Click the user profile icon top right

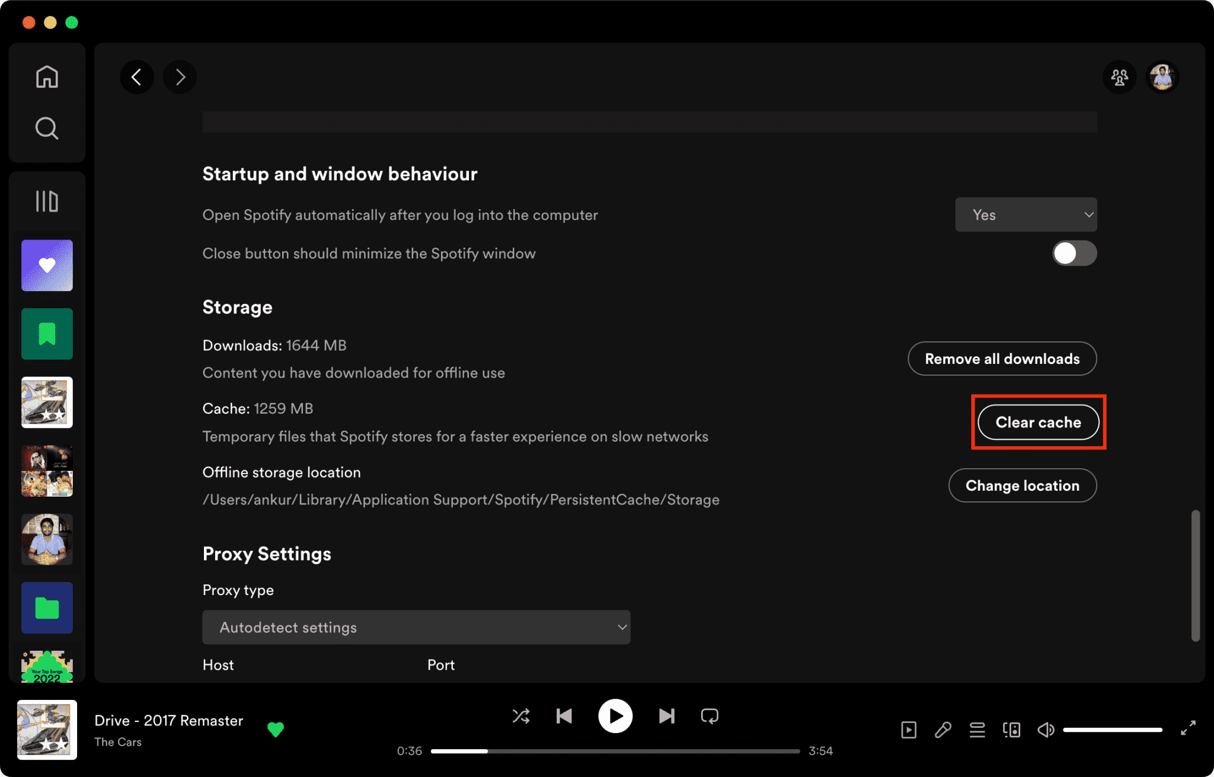click(1162, 76)
